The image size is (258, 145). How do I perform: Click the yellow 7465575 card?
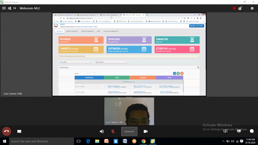click(x=81, y=49)
